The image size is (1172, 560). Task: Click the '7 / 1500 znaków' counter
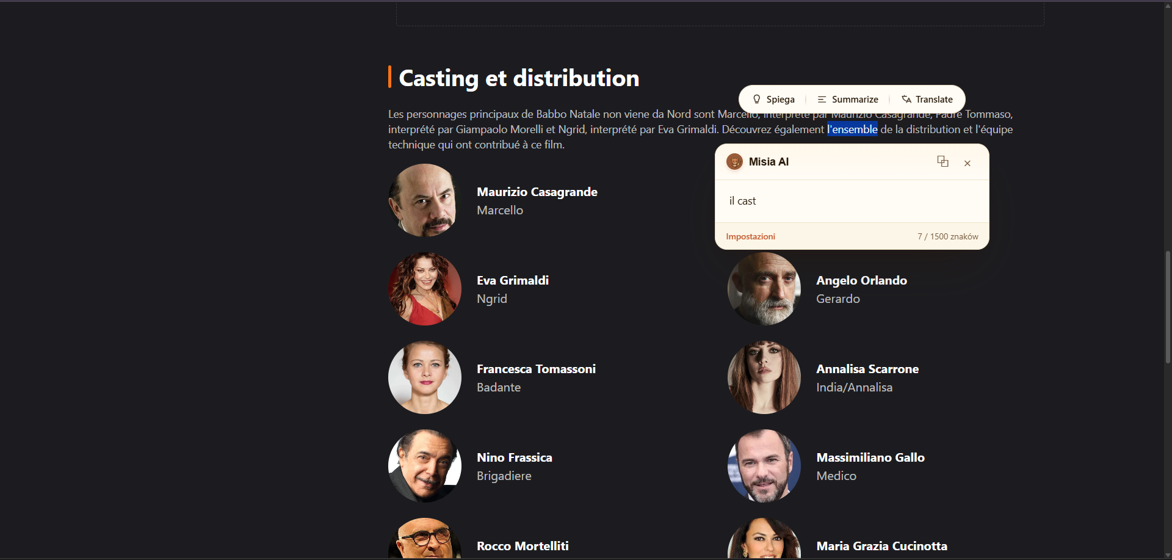tap(948, 236)
